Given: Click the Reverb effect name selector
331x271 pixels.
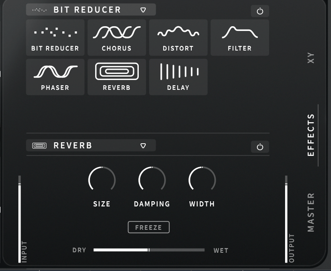Looking at the screenshot, I should (73, 146).
